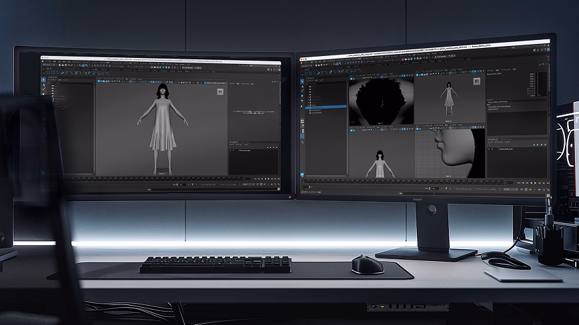Open viewport Shading menu on left monitor panel
The image size is (579, 325).
click(108, 79)
